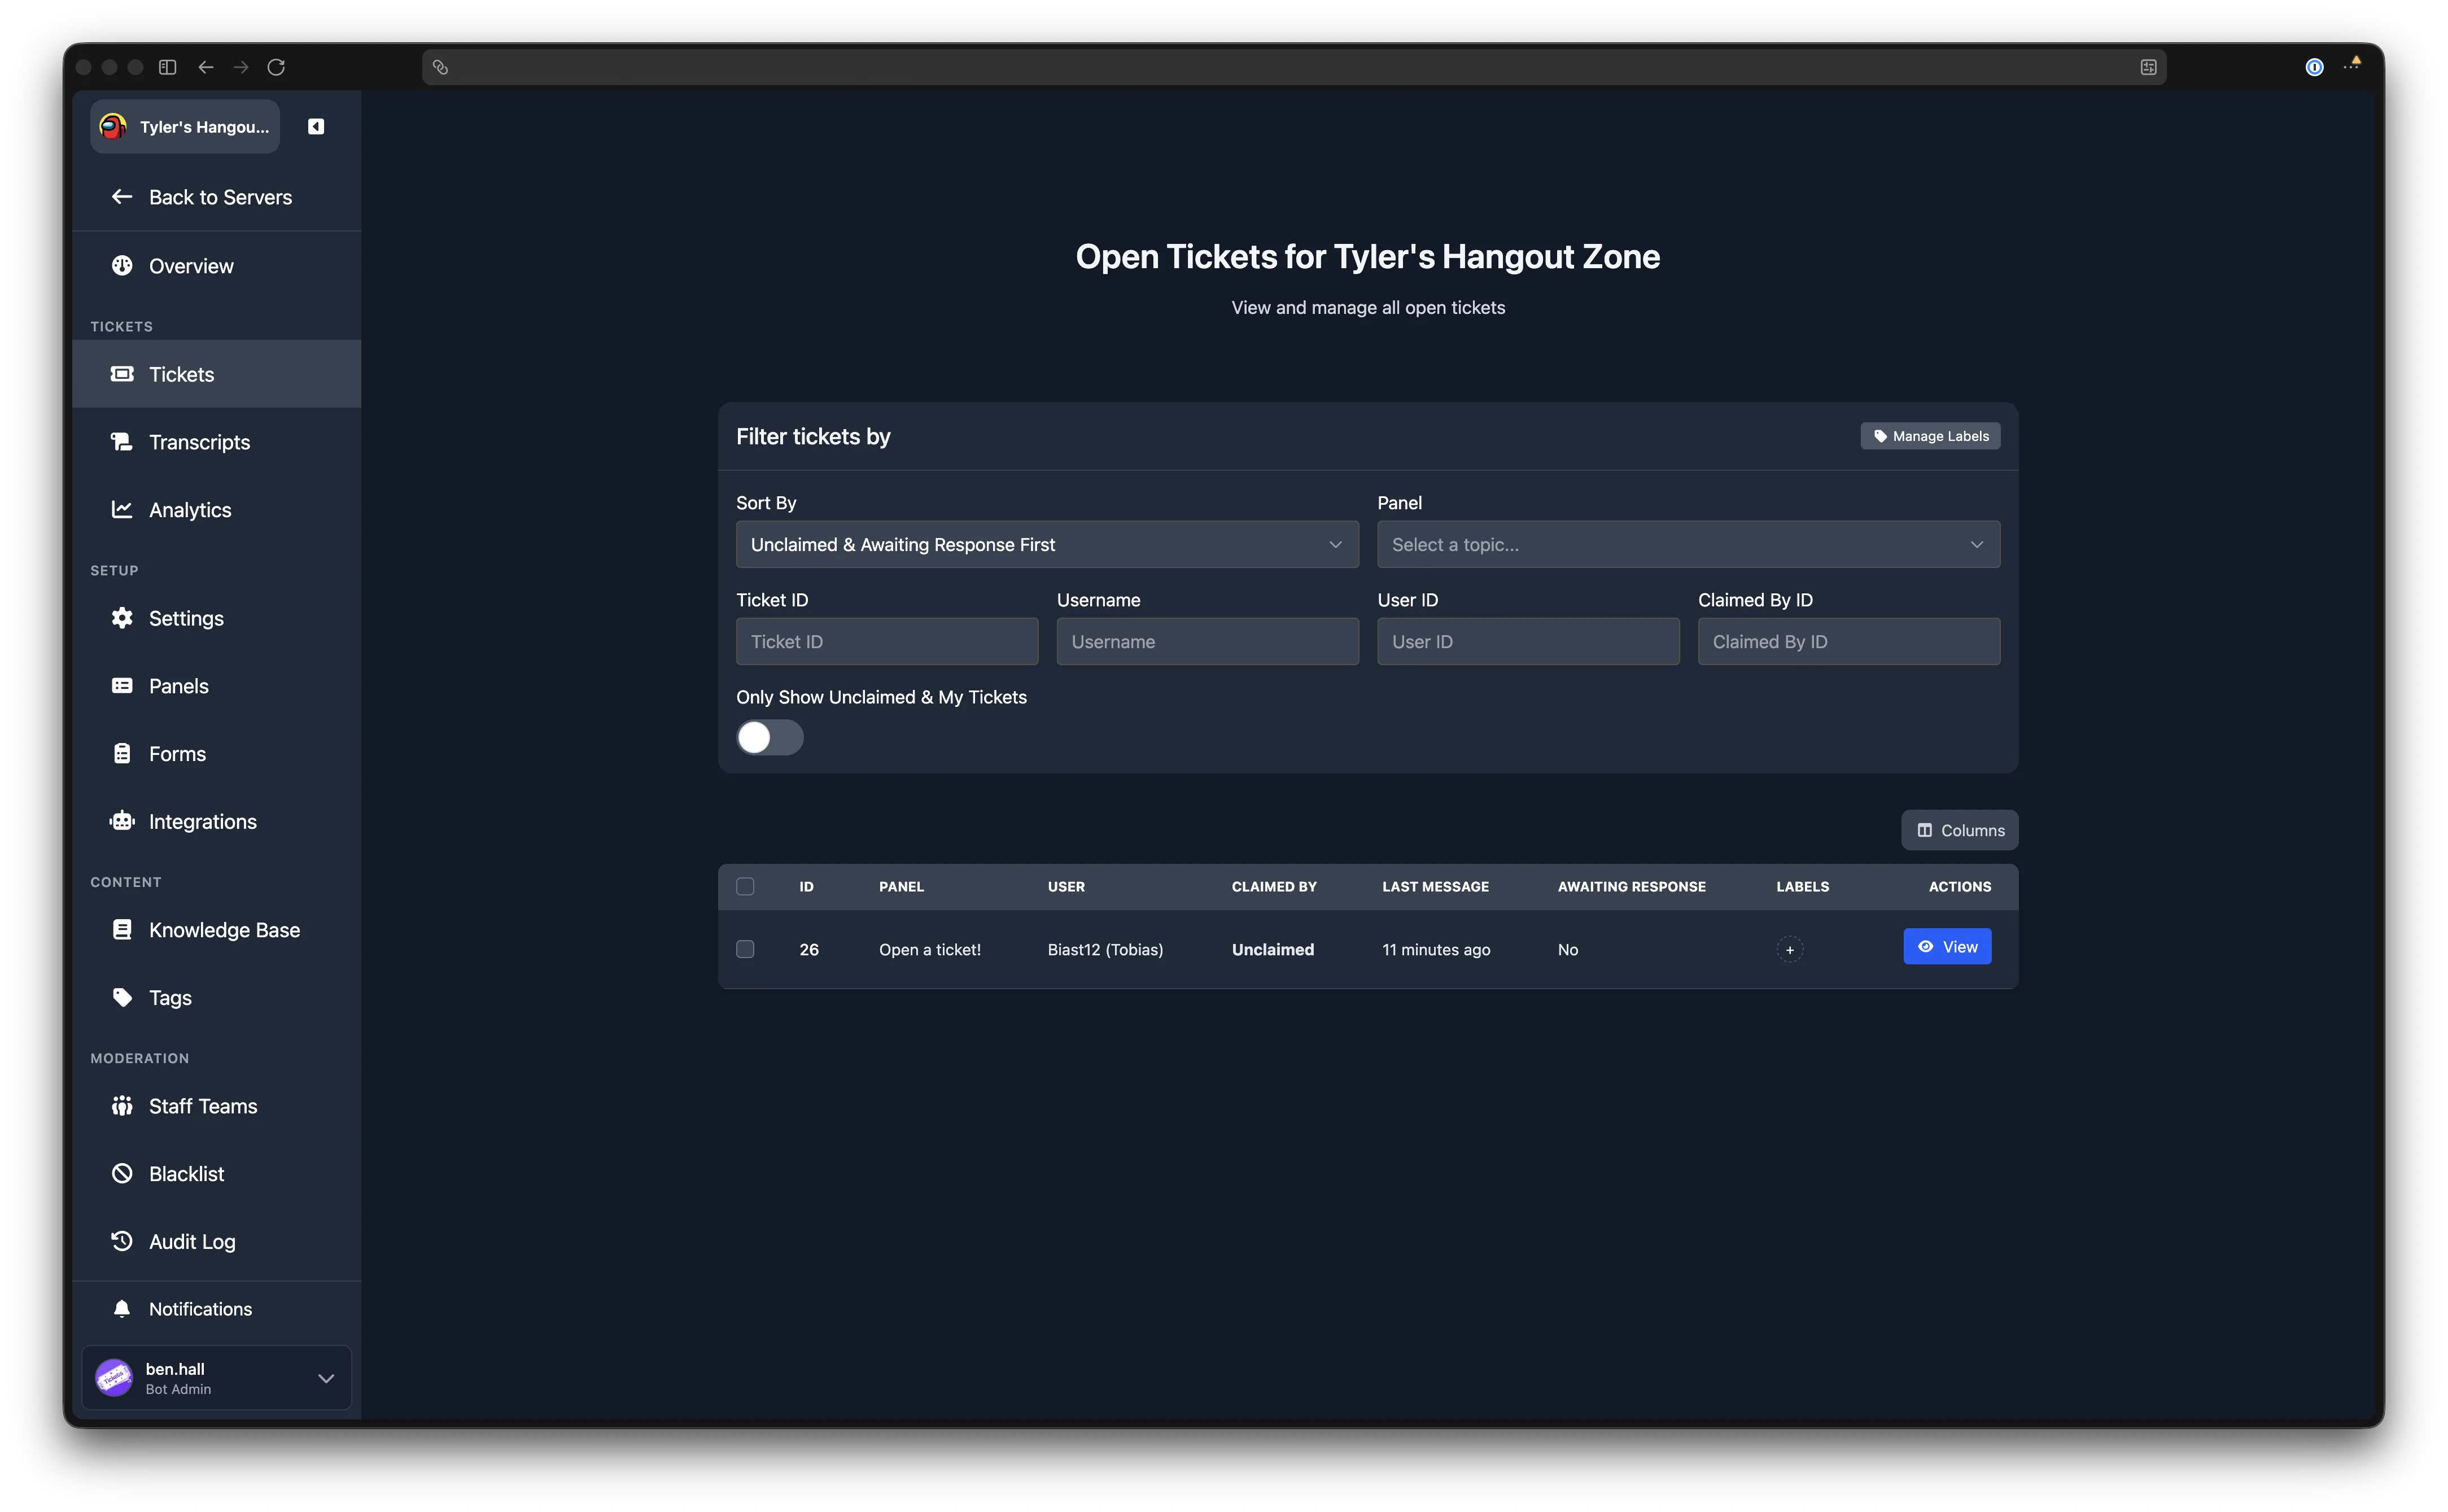The height and width of the screenshot is (1512, 2448).
Task: Select the checkbox for ticket 26
Action: click(x=745, y=949)
